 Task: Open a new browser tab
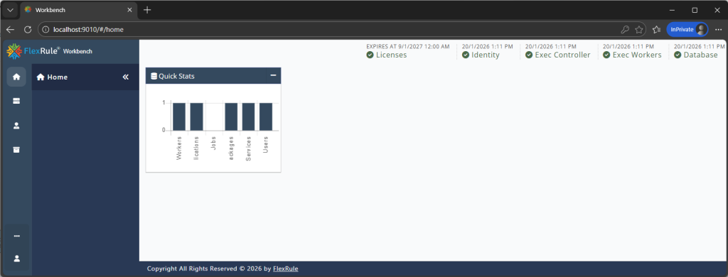click(x=147, y=10)
